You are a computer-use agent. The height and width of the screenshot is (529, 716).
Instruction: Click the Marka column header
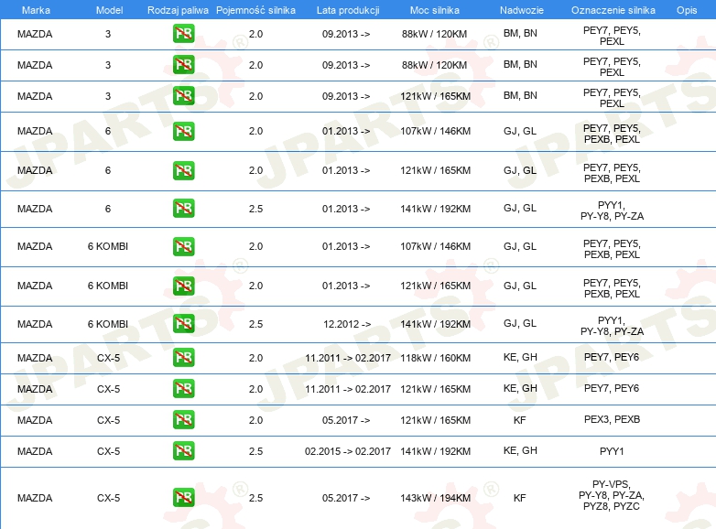pyautogui.click(x=36, y=10)
